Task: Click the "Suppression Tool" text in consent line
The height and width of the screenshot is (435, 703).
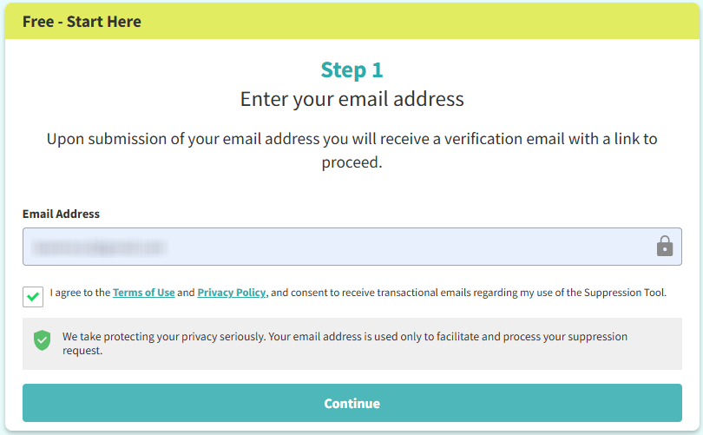Action: (x=627, y=293)
